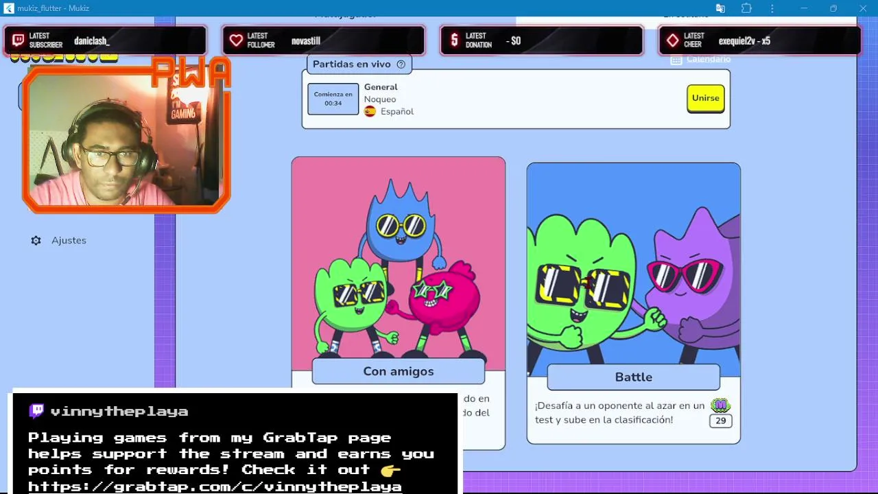Click the Calendario calendar icon
Viewport: 878px width, 494px height.
(x=676, y=60)
